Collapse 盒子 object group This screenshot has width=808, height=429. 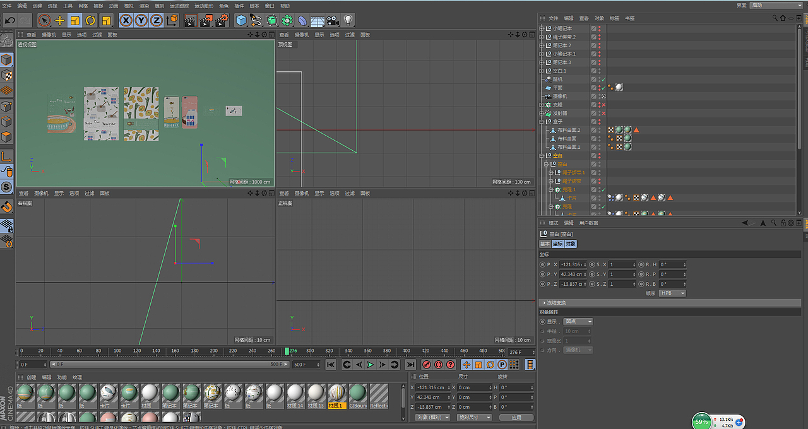tap(542, 122)
